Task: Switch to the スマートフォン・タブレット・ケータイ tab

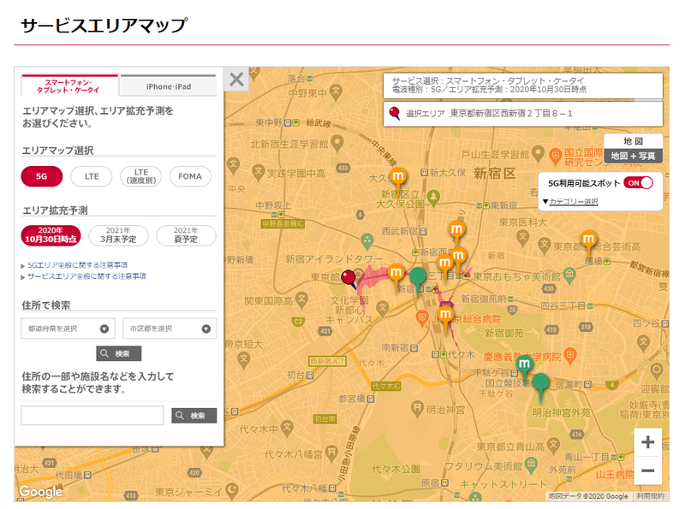Action: point(70,86)
